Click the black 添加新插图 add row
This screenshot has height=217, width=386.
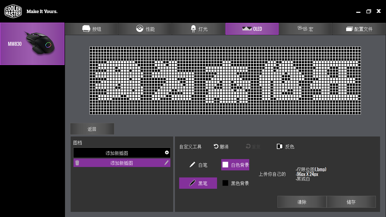[122, 153]
